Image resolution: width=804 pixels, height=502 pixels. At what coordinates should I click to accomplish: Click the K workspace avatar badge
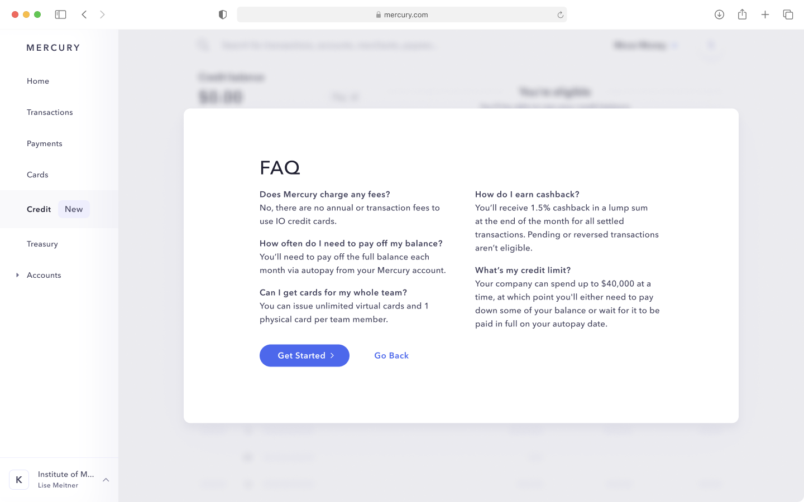click(x=19, y=480)
